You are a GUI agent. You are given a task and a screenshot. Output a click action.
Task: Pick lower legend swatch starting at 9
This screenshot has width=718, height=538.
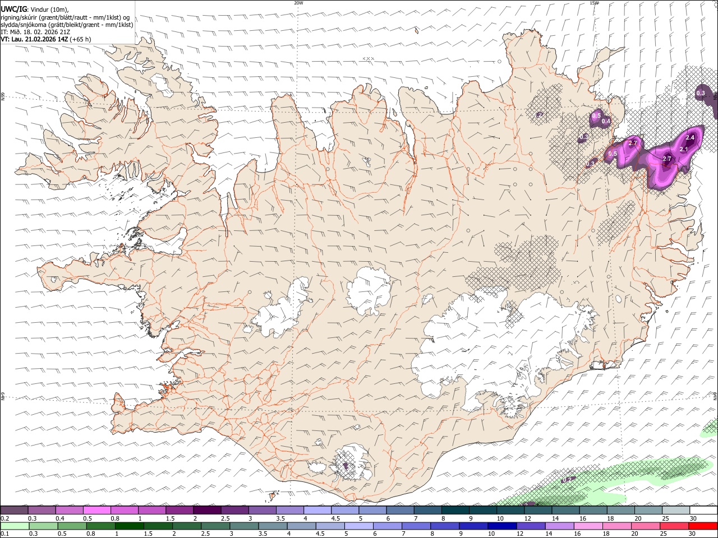474,526
